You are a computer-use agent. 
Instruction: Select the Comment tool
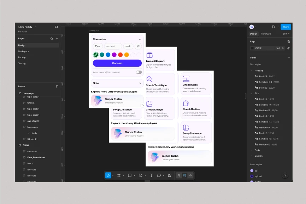(159, 175)
